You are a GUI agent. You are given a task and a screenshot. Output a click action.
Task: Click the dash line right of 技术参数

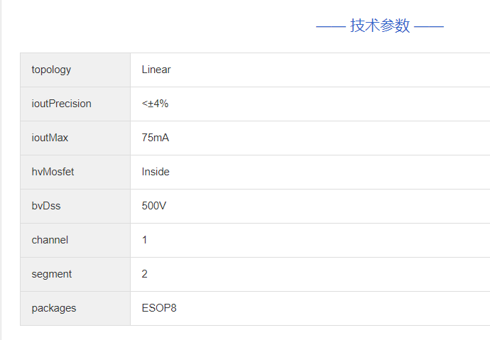429,27
